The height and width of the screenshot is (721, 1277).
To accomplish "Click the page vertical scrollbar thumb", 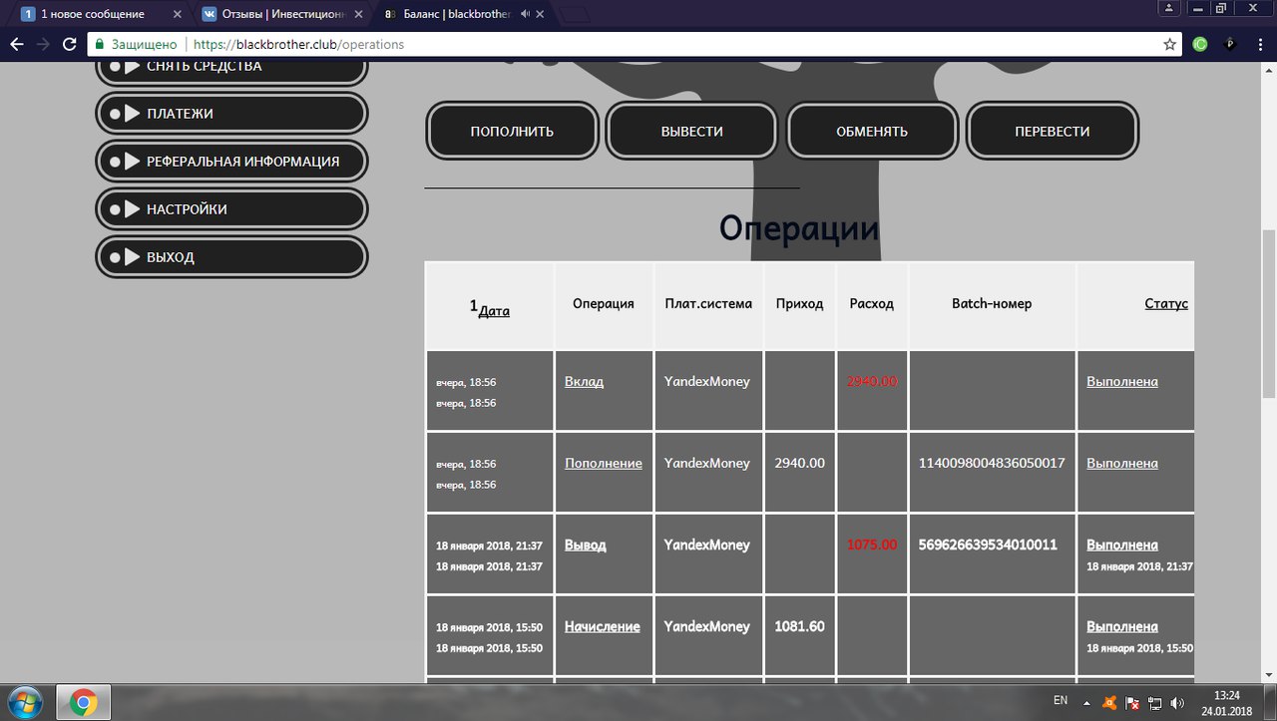I will point(1269,314).
